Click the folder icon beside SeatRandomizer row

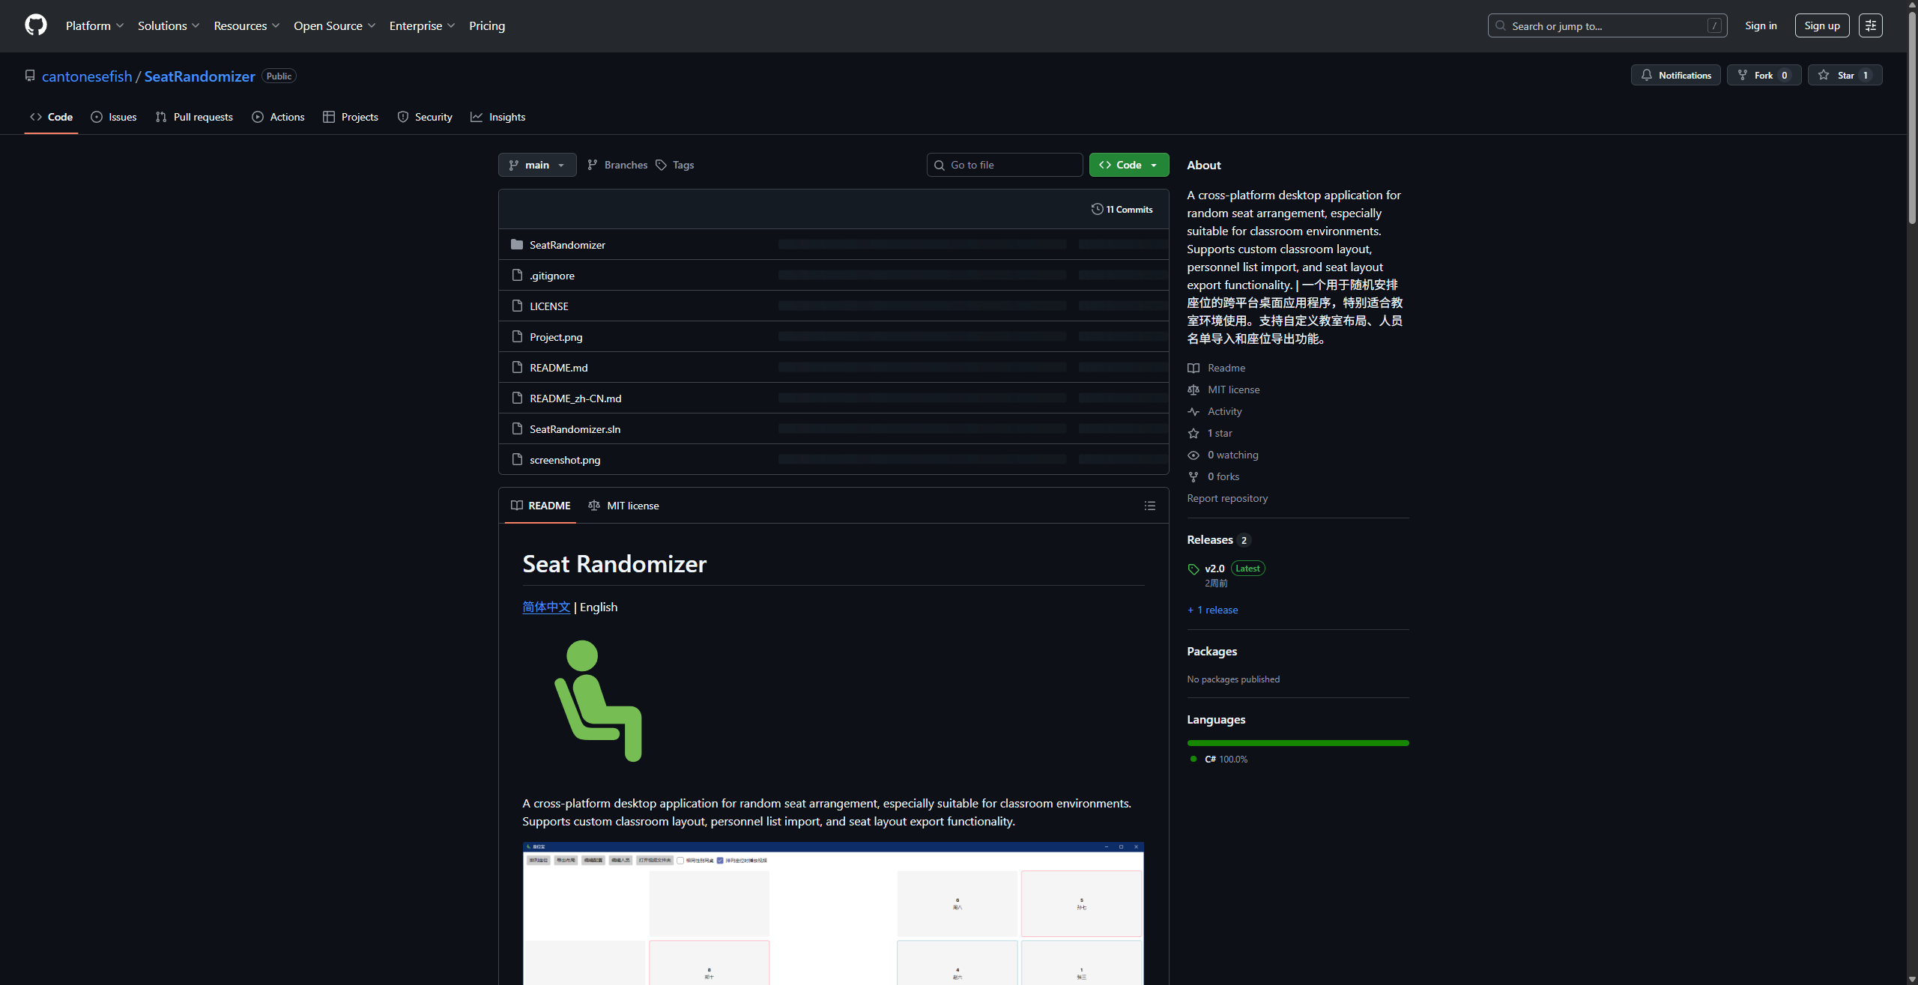[x=517, y=244]
